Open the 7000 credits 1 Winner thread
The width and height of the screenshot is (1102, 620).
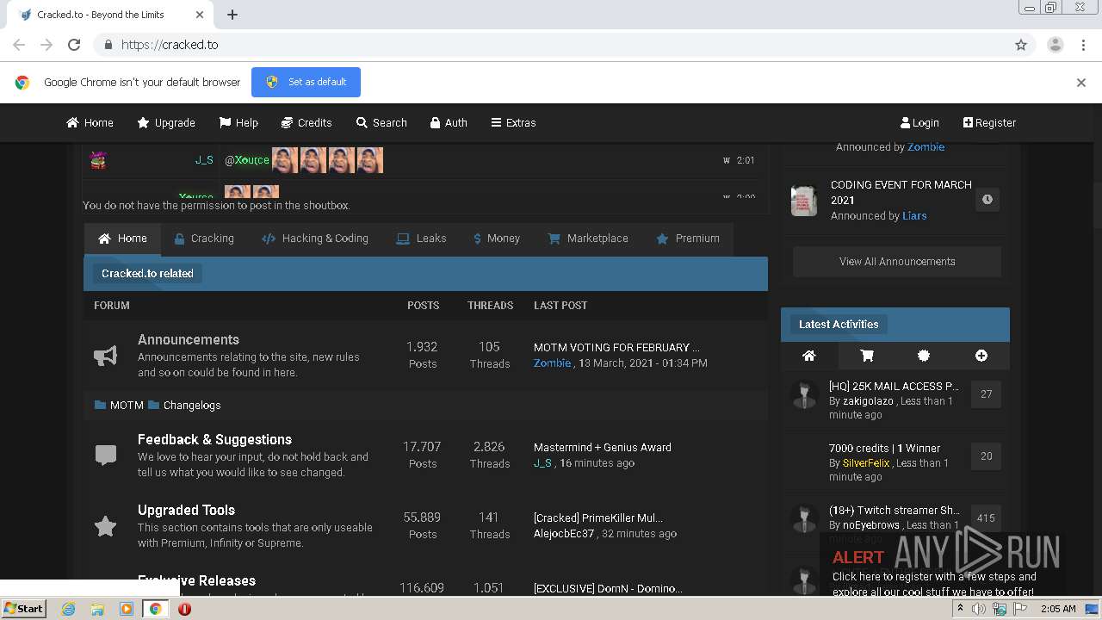click(884, 448)
